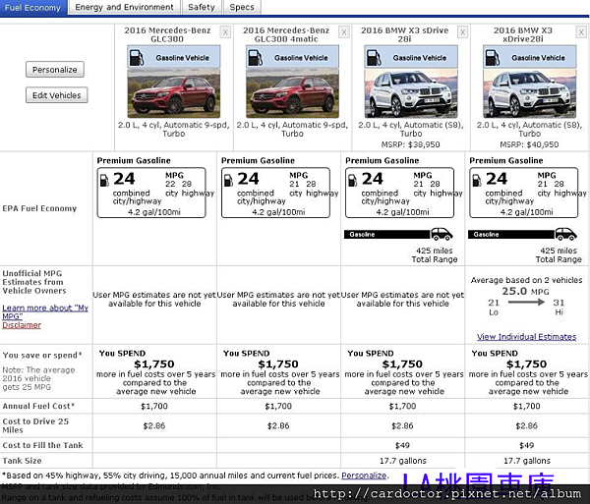Click View Individual Estimates link
590x504 pixels.
[x=526, y=337]
